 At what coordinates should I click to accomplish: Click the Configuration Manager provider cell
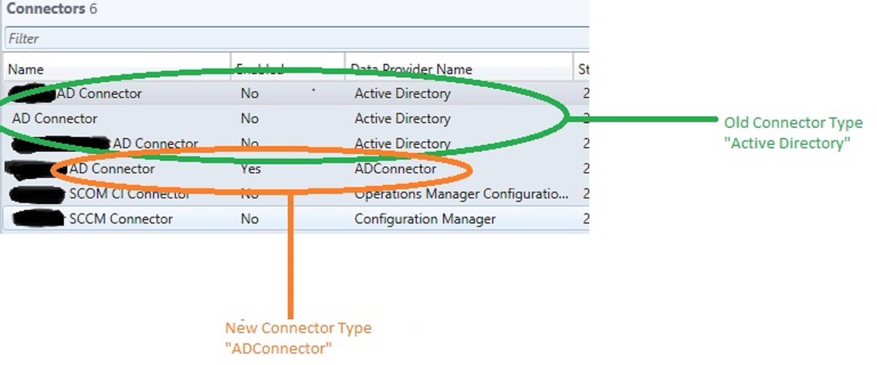tap(425, 219)
